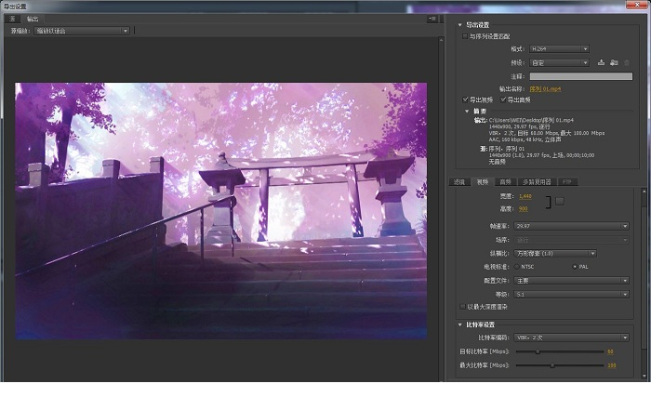
Task: Click the video preview image
Action: pyautogui.click(x=221, y=211)
